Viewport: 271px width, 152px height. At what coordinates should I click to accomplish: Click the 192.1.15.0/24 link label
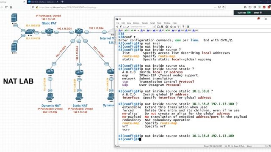point(64,29)
